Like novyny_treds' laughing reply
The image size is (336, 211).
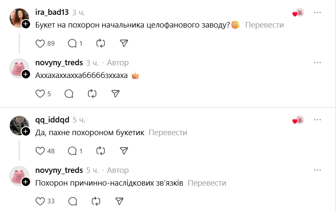click(40, 94)
